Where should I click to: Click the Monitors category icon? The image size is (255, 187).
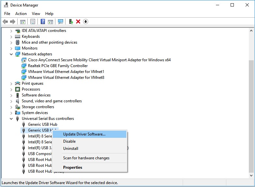18,48
